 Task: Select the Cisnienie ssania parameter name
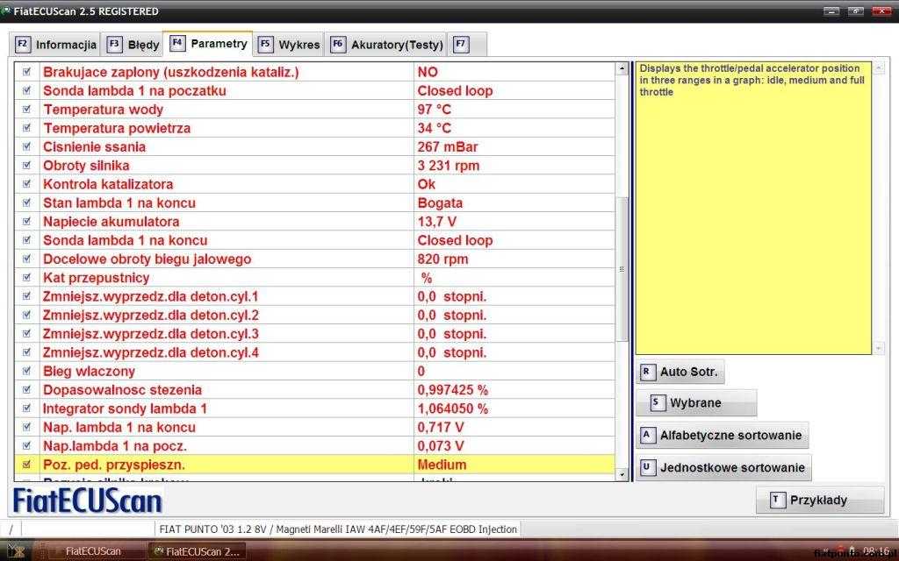pos(95,146)
